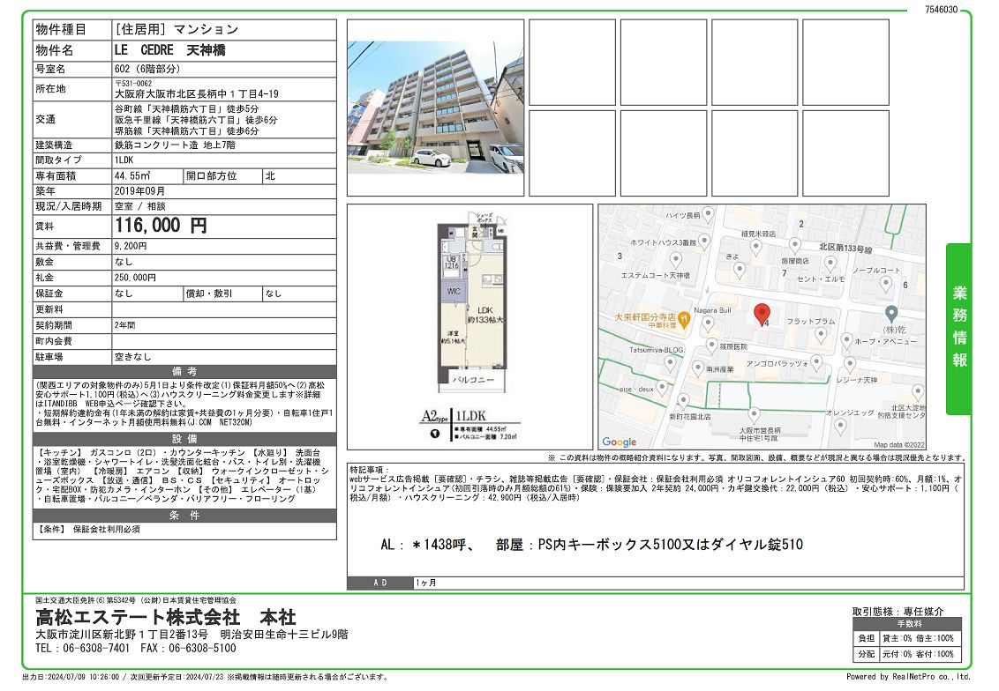This screenshot has width=999, height=691.
Task: Click the 阪急千里線 徒歩6分 line
Action: 196,120
